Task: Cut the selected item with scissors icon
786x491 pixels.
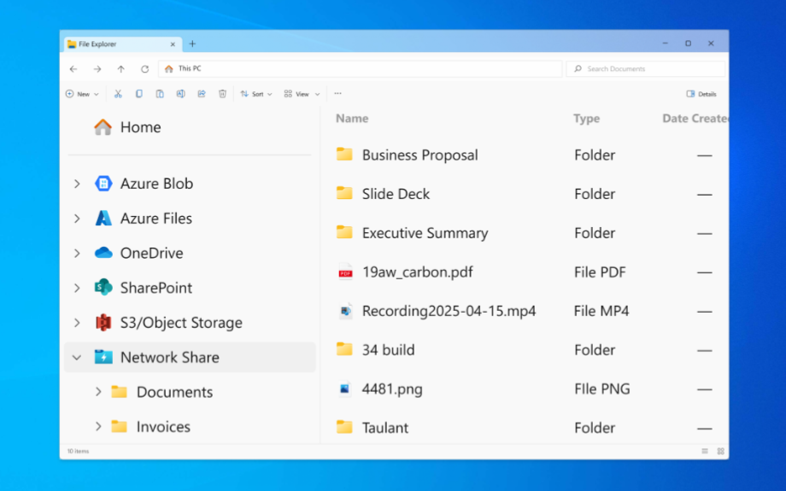Action: [118, 94]
